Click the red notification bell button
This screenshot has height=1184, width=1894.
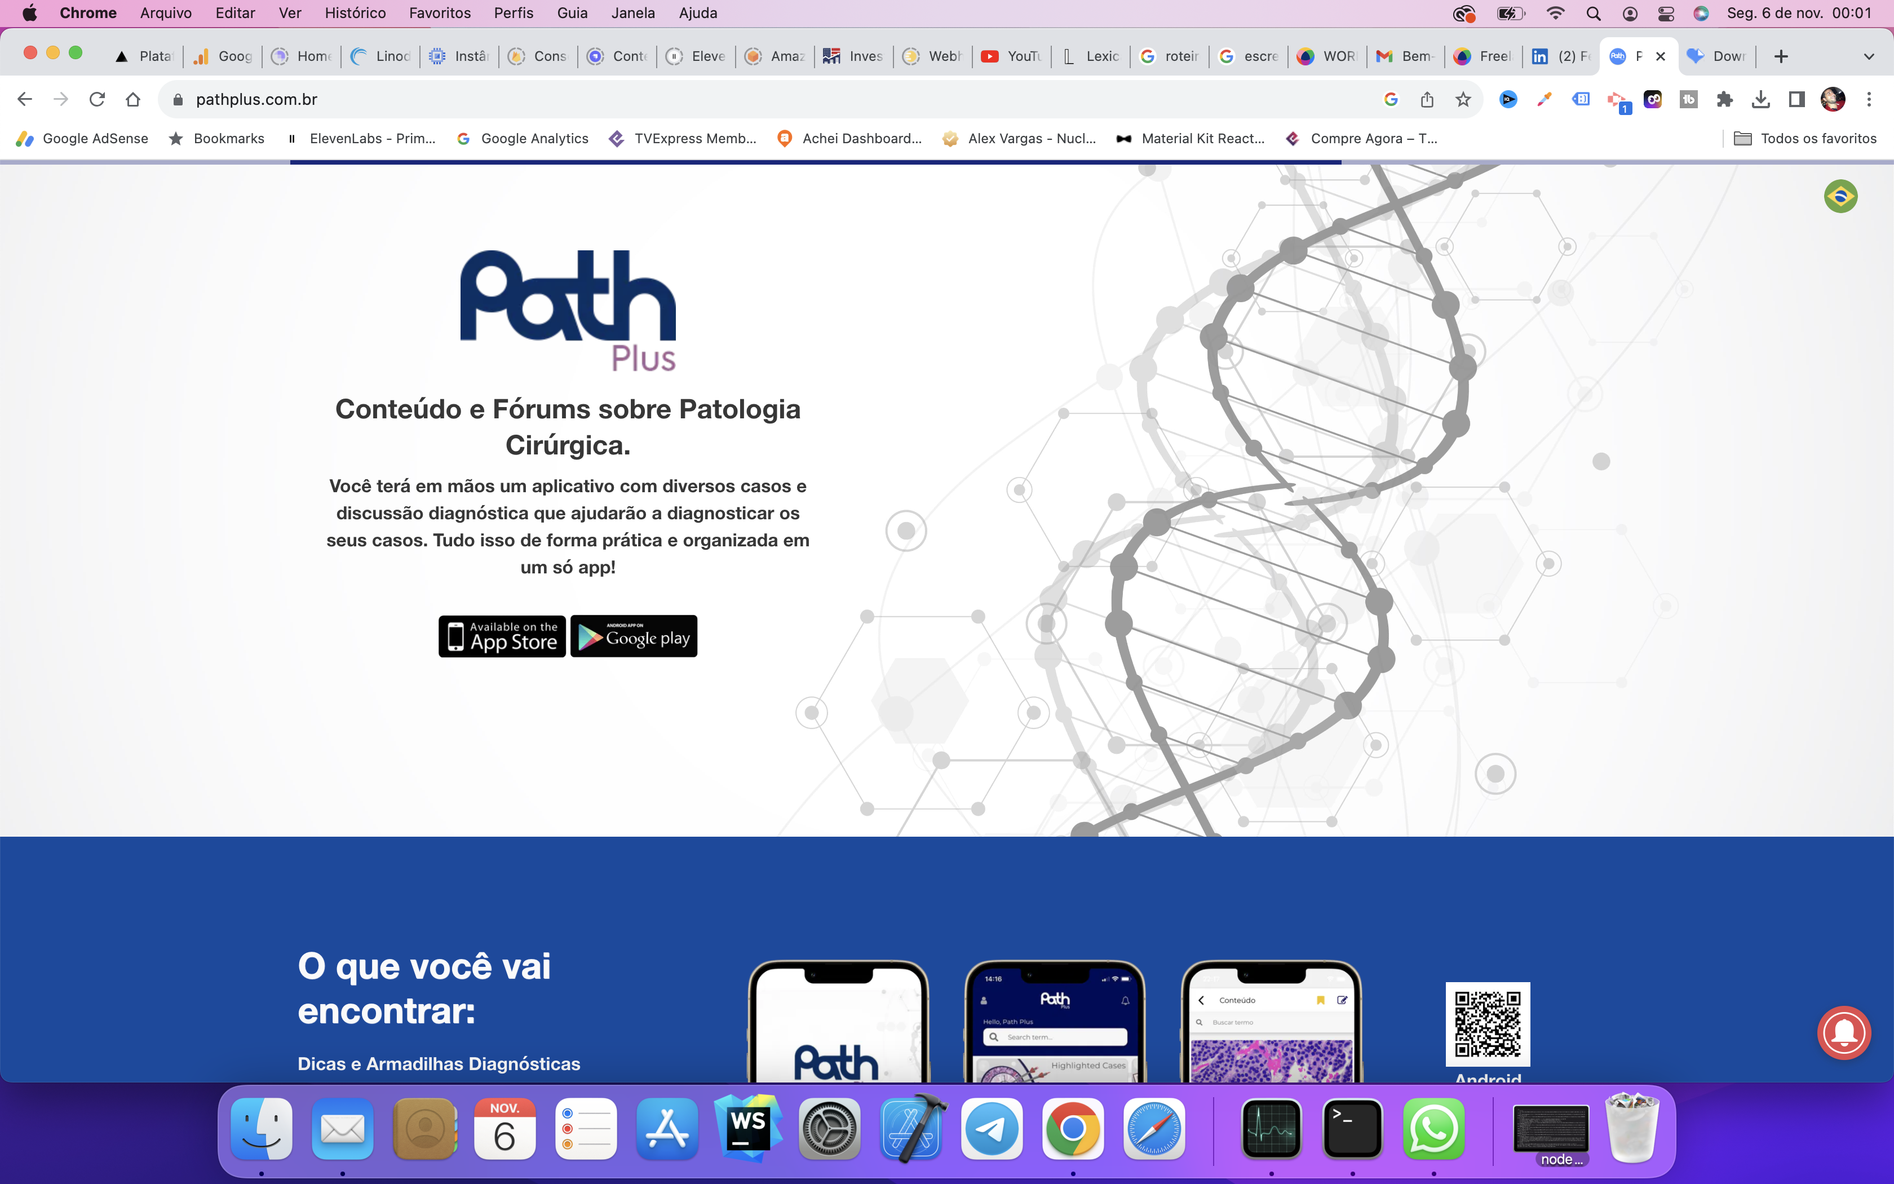[1844, 1032]
